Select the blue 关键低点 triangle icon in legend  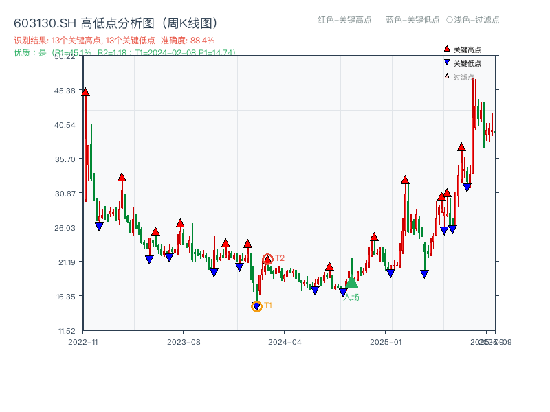pyautogui.click(x=447, y=62)
